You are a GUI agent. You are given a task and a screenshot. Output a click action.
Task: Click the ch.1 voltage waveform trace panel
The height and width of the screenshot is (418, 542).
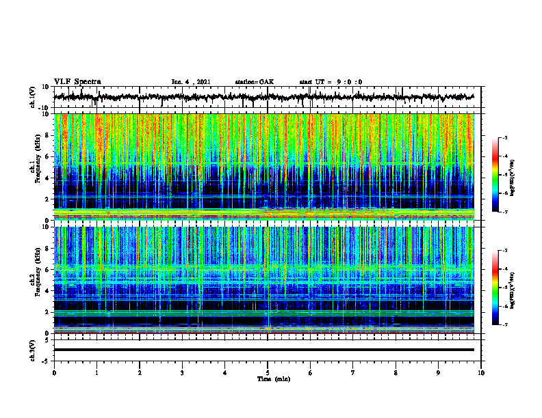click(267, 97)
